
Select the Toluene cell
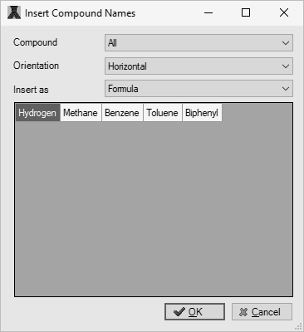coord(163,113)
